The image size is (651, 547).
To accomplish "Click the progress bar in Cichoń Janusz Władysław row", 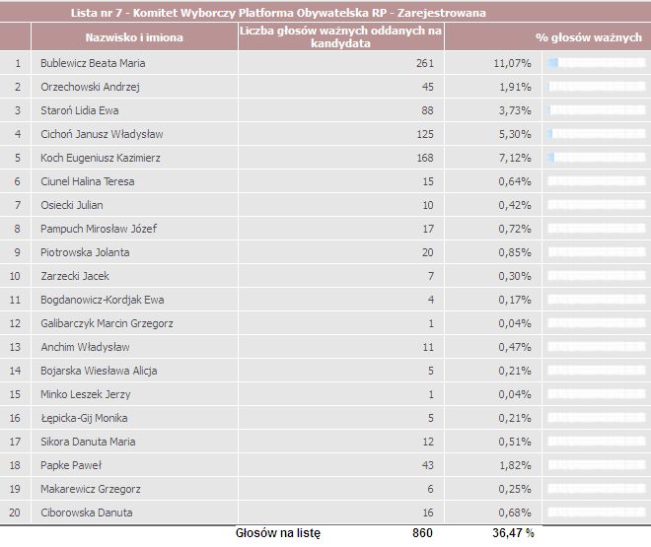I will click(x=597, y=134).
